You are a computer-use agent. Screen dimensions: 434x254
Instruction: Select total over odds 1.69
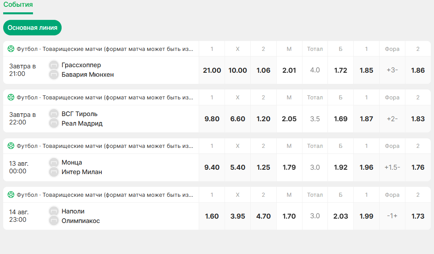tap(341, 119)
